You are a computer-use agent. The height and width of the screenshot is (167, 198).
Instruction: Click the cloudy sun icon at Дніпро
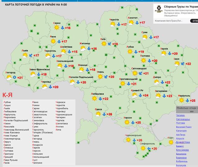point(157,82)
